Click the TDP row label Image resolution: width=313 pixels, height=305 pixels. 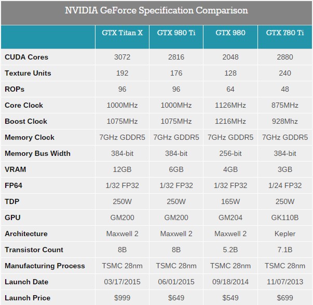point(12,201)
